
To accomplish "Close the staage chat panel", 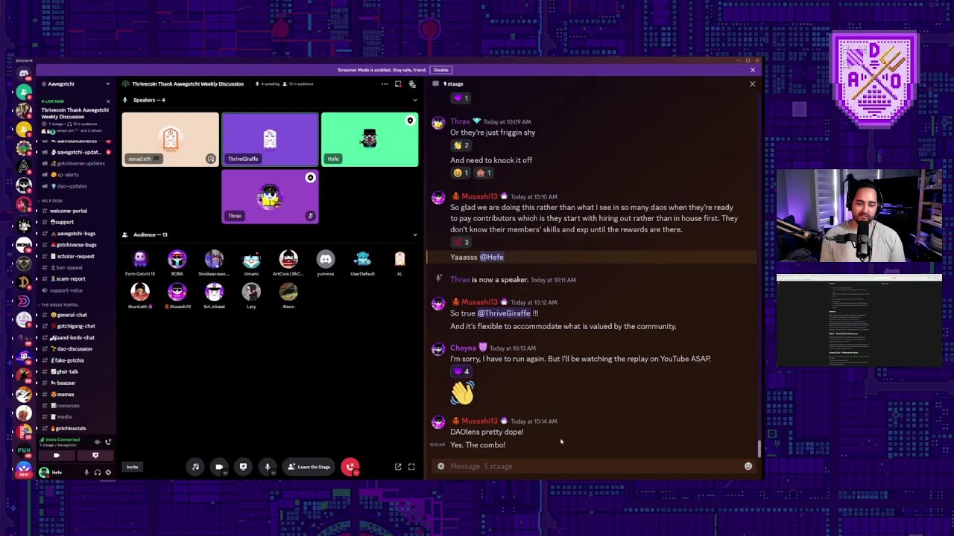I will click(x=752, y=84).
